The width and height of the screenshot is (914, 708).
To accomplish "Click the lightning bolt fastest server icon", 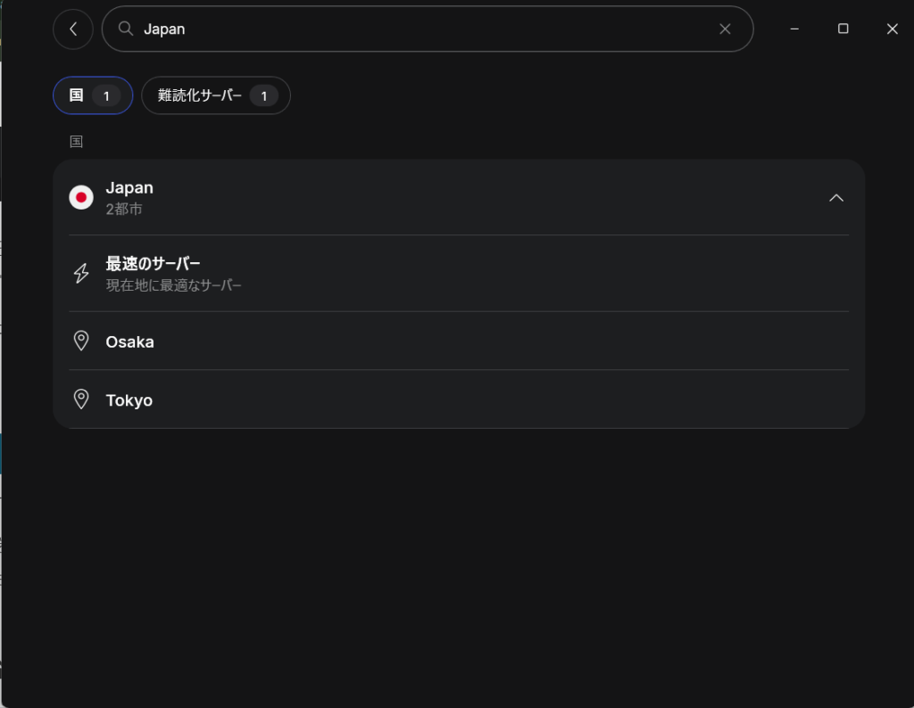I will coord(81,273).
